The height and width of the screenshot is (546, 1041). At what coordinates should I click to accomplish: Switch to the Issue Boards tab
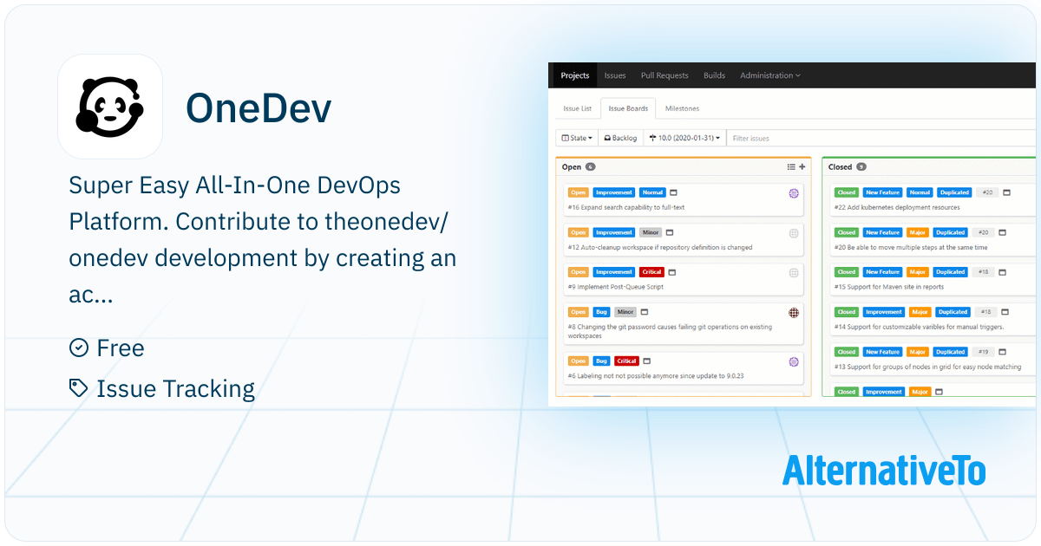coord(628,108)
